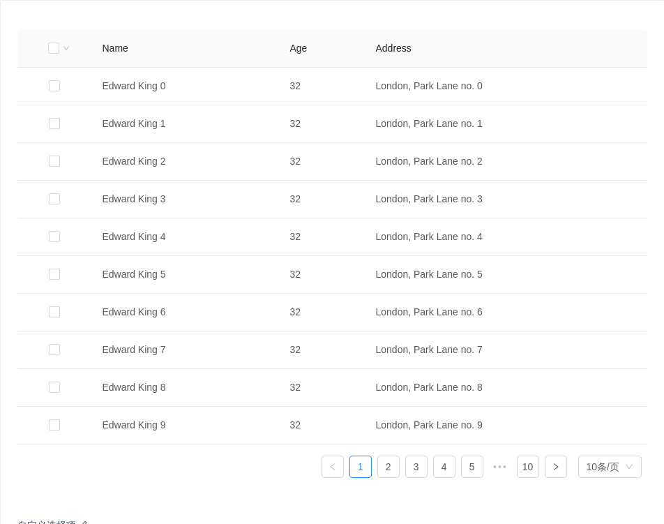Go to page 2 in pagination
The width and height of the screenshot is (664, 524).
pyautogui.click(x=388, y=467)
